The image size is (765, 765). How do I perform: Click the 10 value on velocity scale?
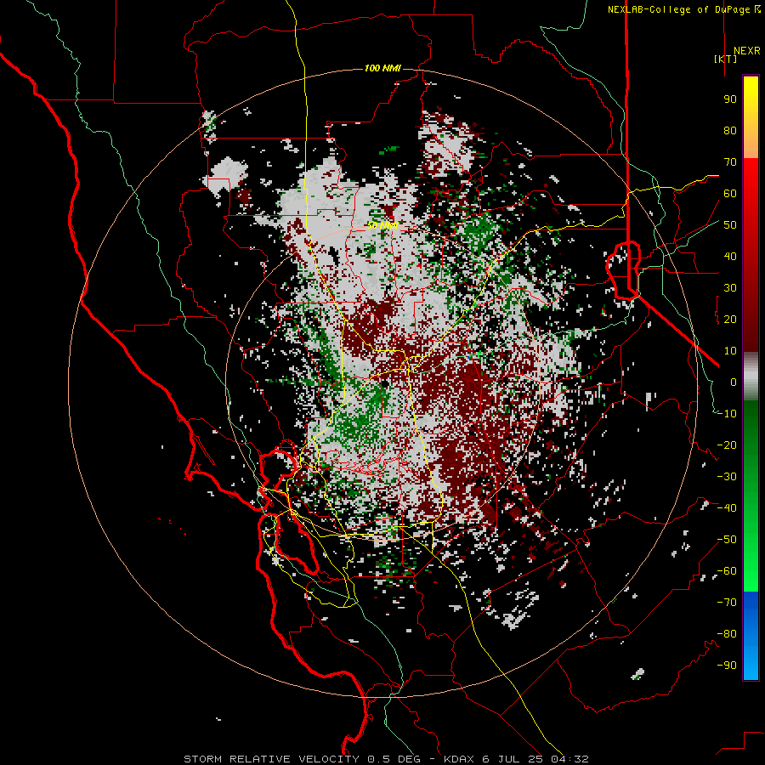[x=730, y=351]
